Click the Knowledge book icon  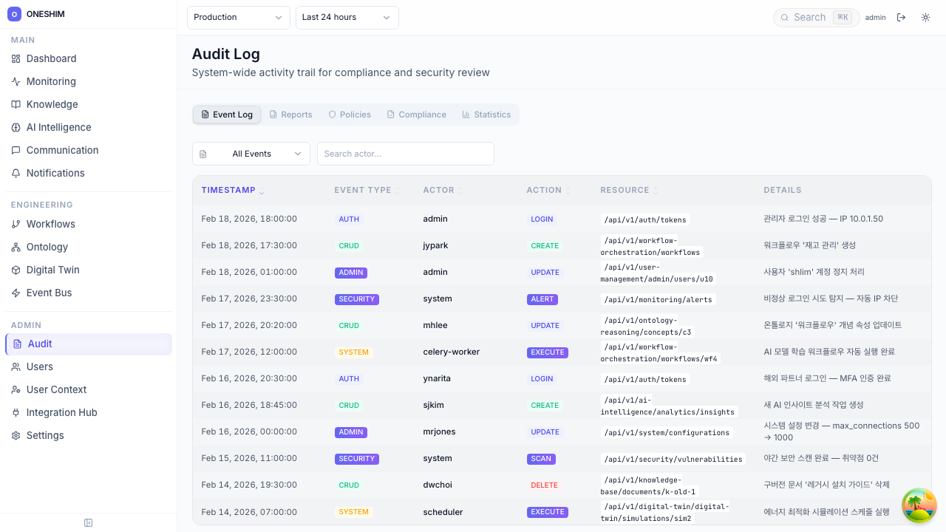(16, 104)
